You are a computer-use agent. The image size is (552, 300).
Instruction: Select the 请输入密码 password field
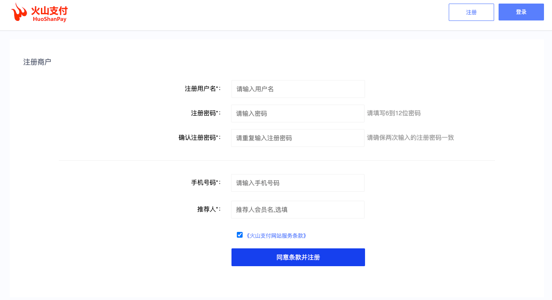tap(297, 114)
